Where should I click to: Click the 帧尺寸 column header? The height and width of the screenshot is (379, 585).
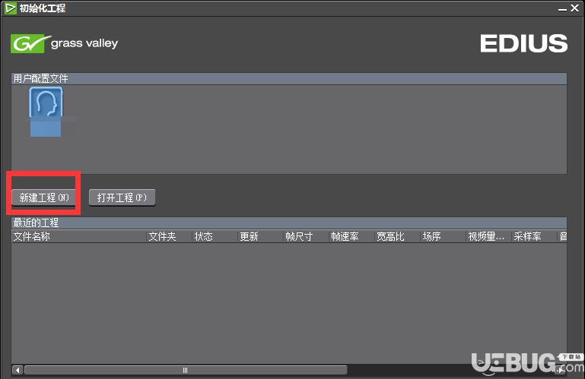click(x=307, y=236)
